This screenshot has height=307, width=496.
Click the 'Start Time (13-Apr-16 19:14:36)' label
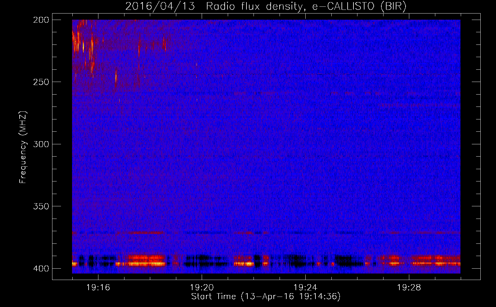point(266,297)
